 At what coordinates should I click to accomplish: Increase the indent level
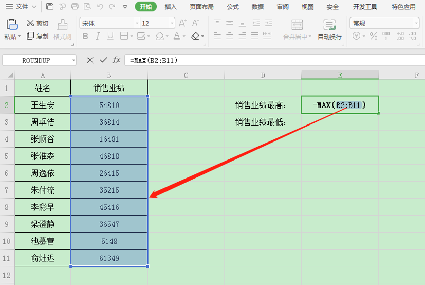[x=269, y=23]
